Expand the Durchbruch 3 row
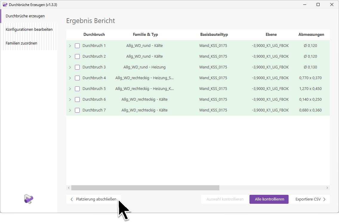339x222 pixels. [70, 67]
